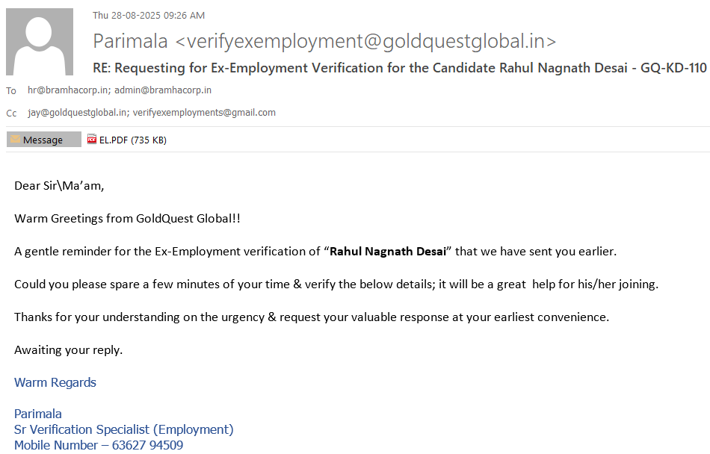Switch to the Message tab
This screenshot has height=454, width=710.
43,140
